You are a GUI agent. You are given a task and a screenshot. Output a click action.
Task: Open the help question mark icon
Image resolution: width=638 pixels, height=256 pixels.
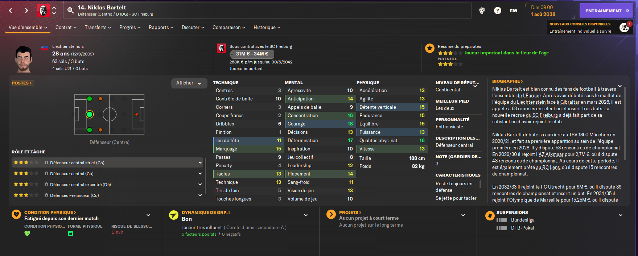tap(498, 11)
